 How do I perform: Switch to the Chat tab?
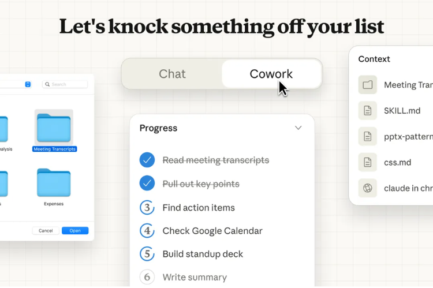coord(172,74)
